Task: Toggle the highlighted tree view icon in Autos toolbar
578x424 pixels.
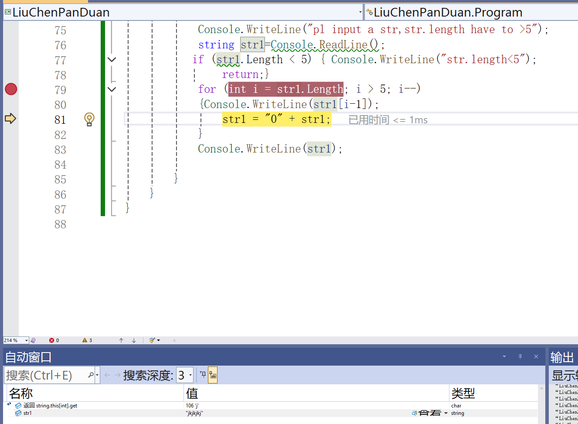Action: point(213,375)
